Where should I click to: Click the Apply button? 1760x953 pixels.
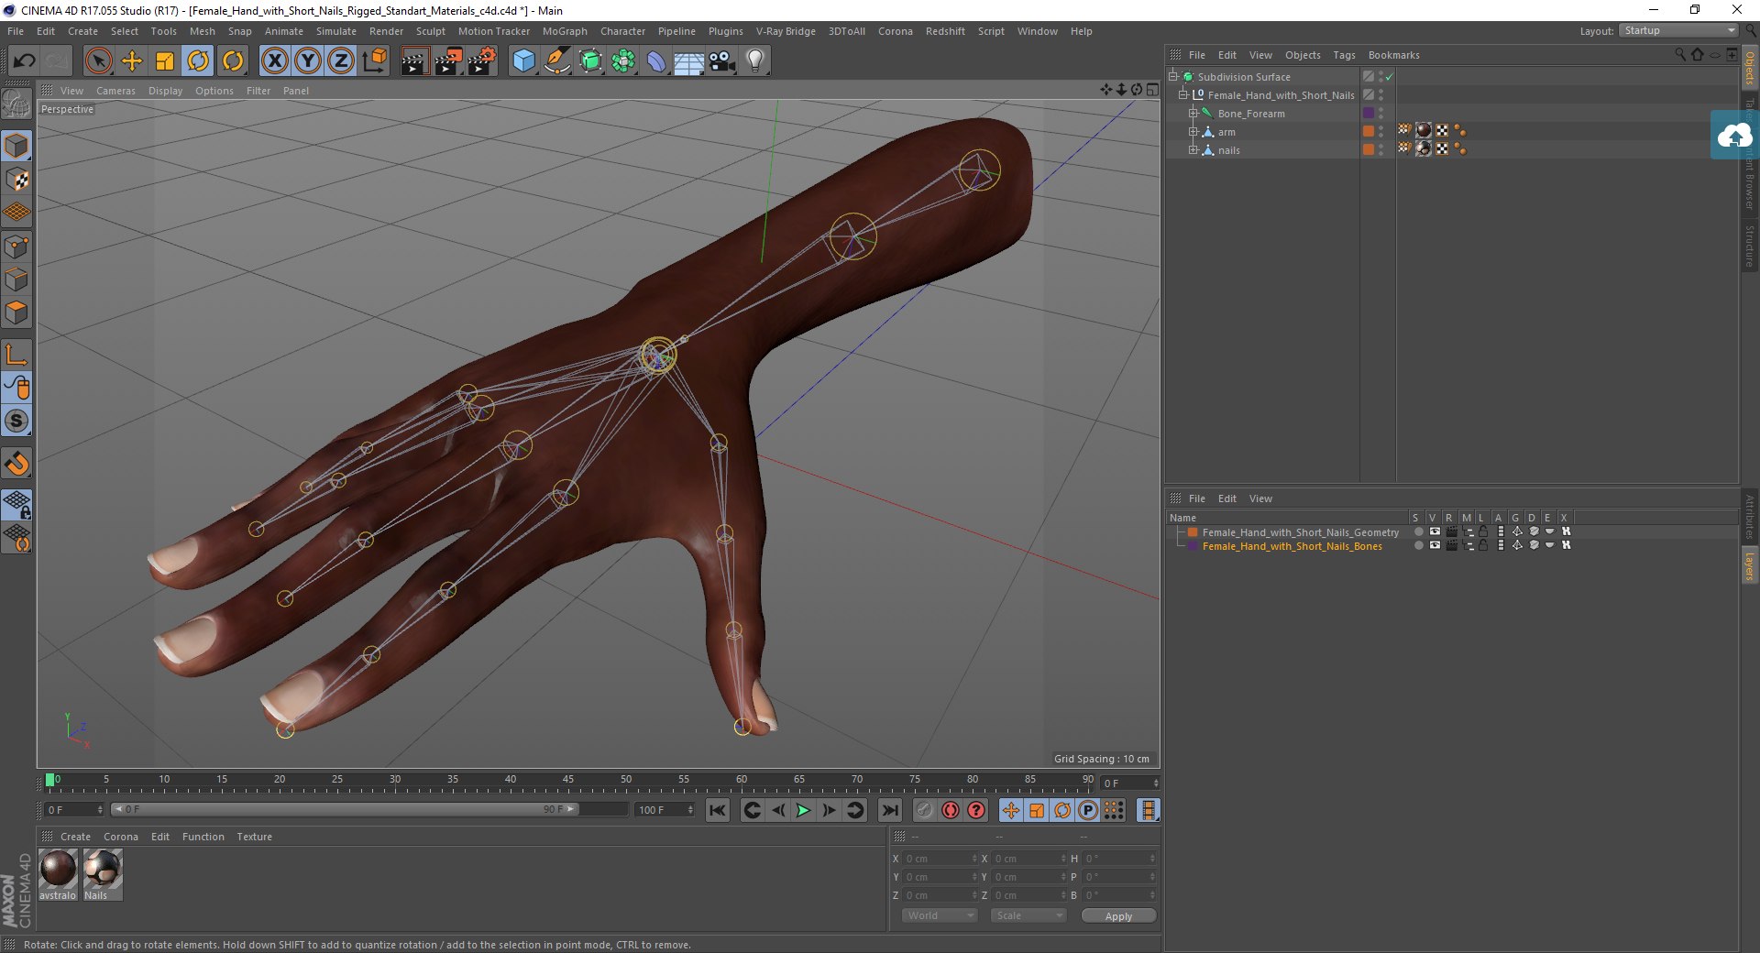pyautogui.click(x=1118, y=915)
